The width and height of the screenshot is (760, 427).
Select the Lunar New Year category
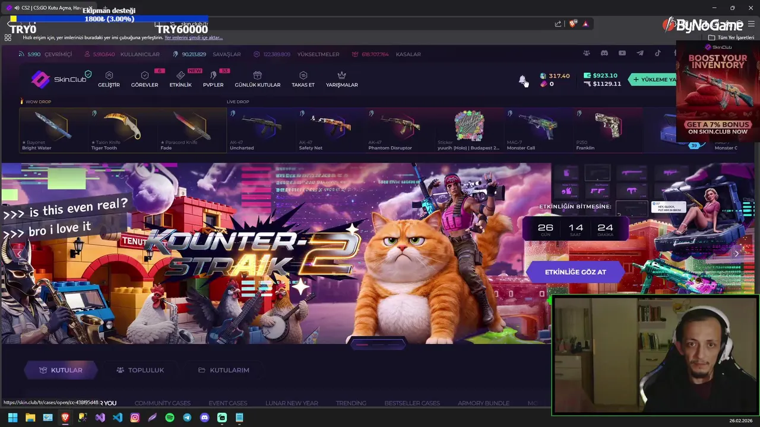[292, 403]
